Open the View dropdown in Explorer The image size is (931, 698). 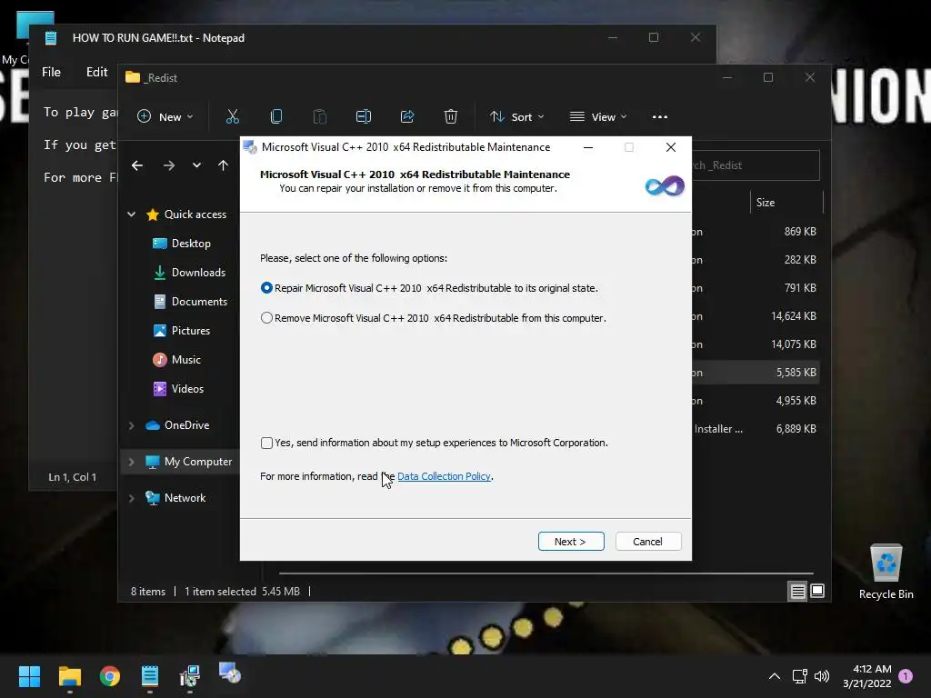point(598,117)
